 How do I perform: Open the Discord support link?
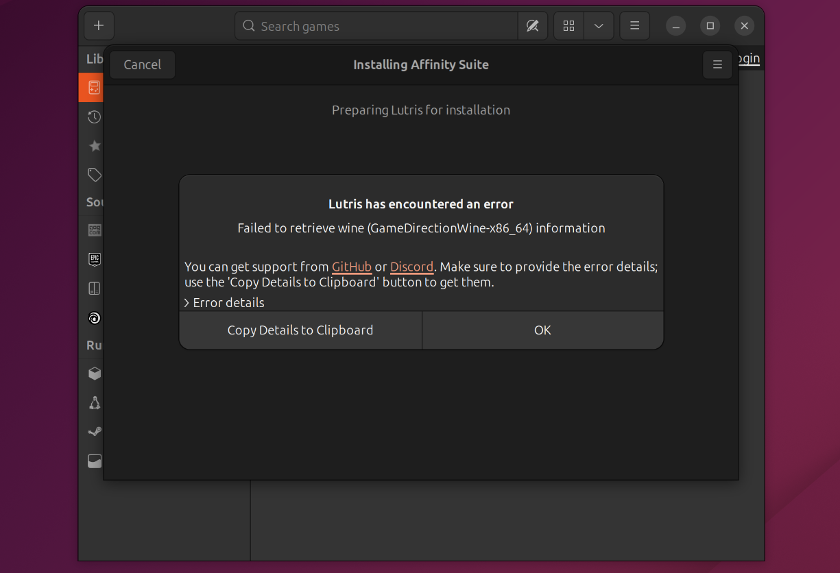[411, 267]
